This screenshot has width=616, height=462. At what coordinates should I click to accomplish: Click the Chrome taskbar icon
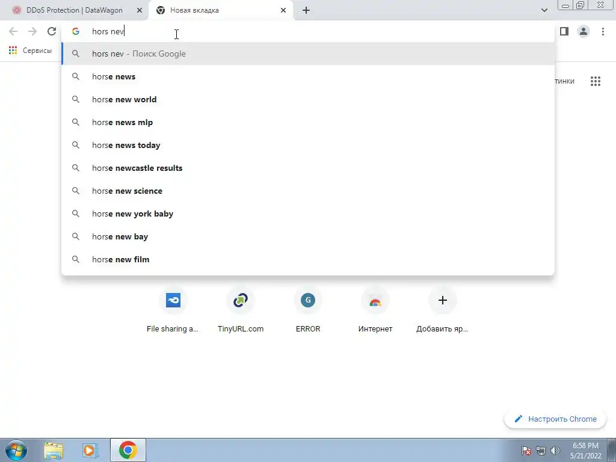(128, 450)
